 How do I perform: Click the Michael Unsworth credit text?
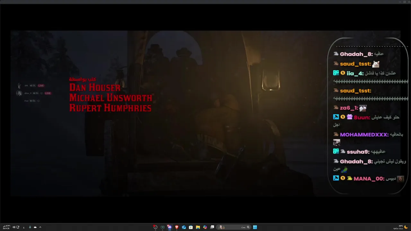click(110, 98)
